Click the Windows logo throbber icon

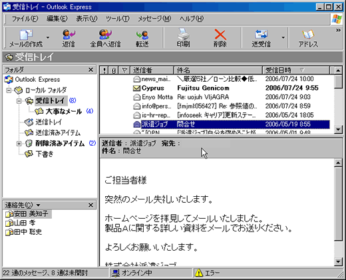(x=337, y=19)
